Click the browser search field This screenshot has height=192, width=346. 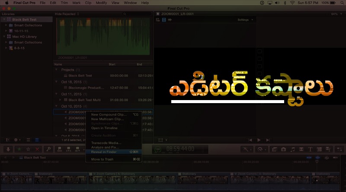[x=136, y=14]
